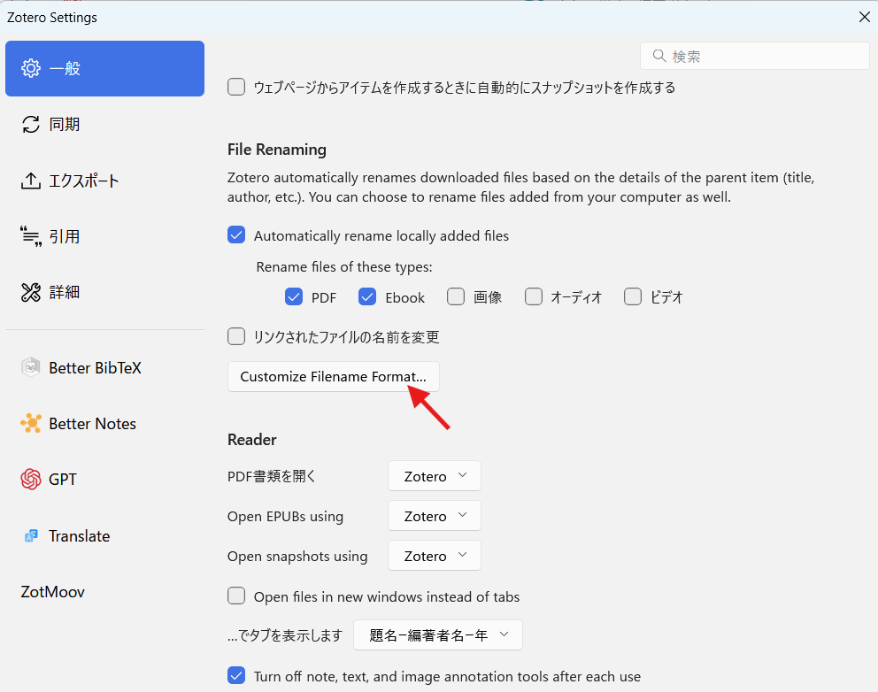The image size is (878, 692).
Task: Click the Advanced tools icon
Action: [31, 293]
